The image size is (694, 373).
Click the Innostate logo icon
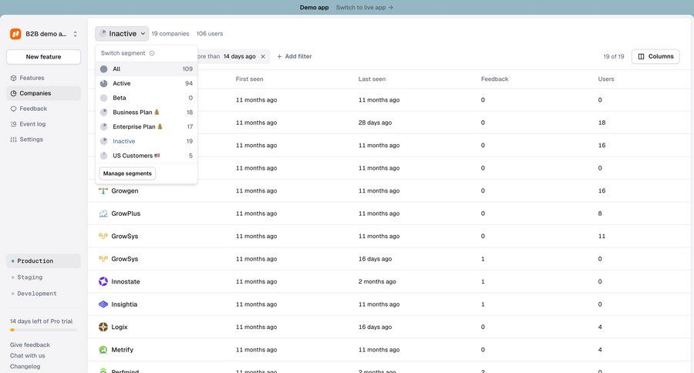coord(103,281)
